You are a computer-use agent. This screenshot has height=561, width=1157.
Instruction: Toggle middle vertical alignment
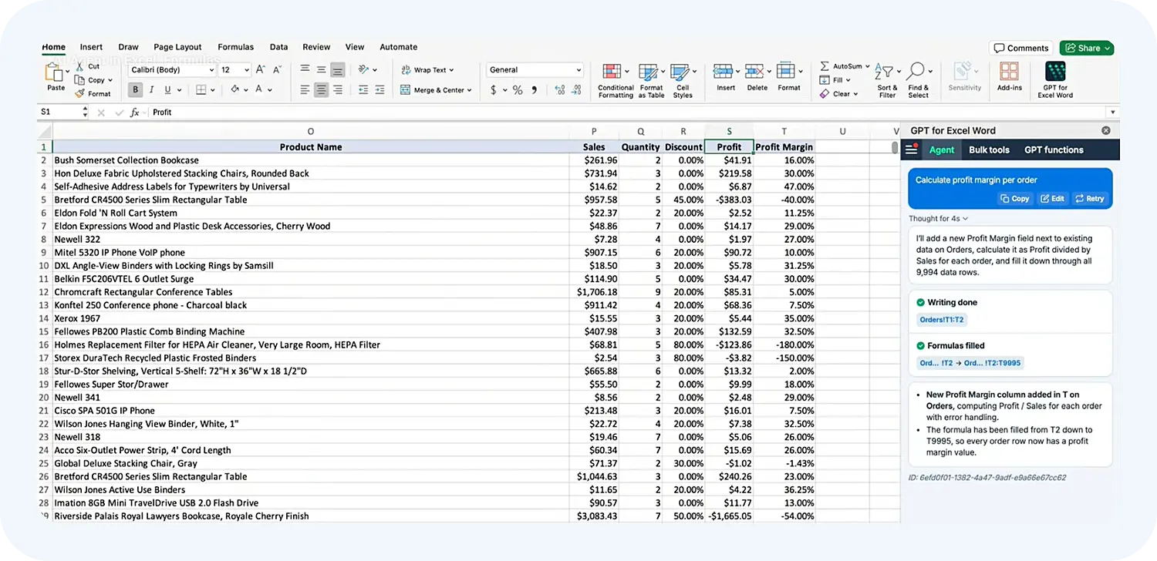(321, 69)
